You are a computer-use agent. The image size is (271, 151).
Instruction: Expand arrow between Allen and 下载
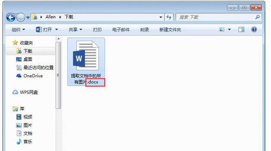click(60, 17)
